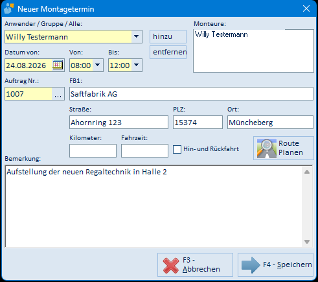
Task: Close the Neuer Montagetermin dialog
Action: [x=306, y=8]
